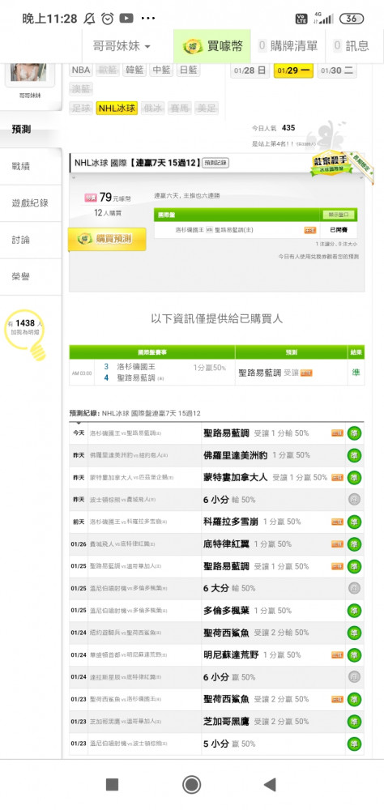Select the 日籃 league filter
The image size is (384, 810).
188,70
